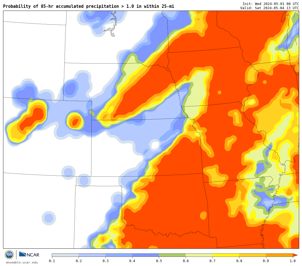
Task: Click the Init: Wed 2024-05-01 00 UTC line
Action: 271,4
